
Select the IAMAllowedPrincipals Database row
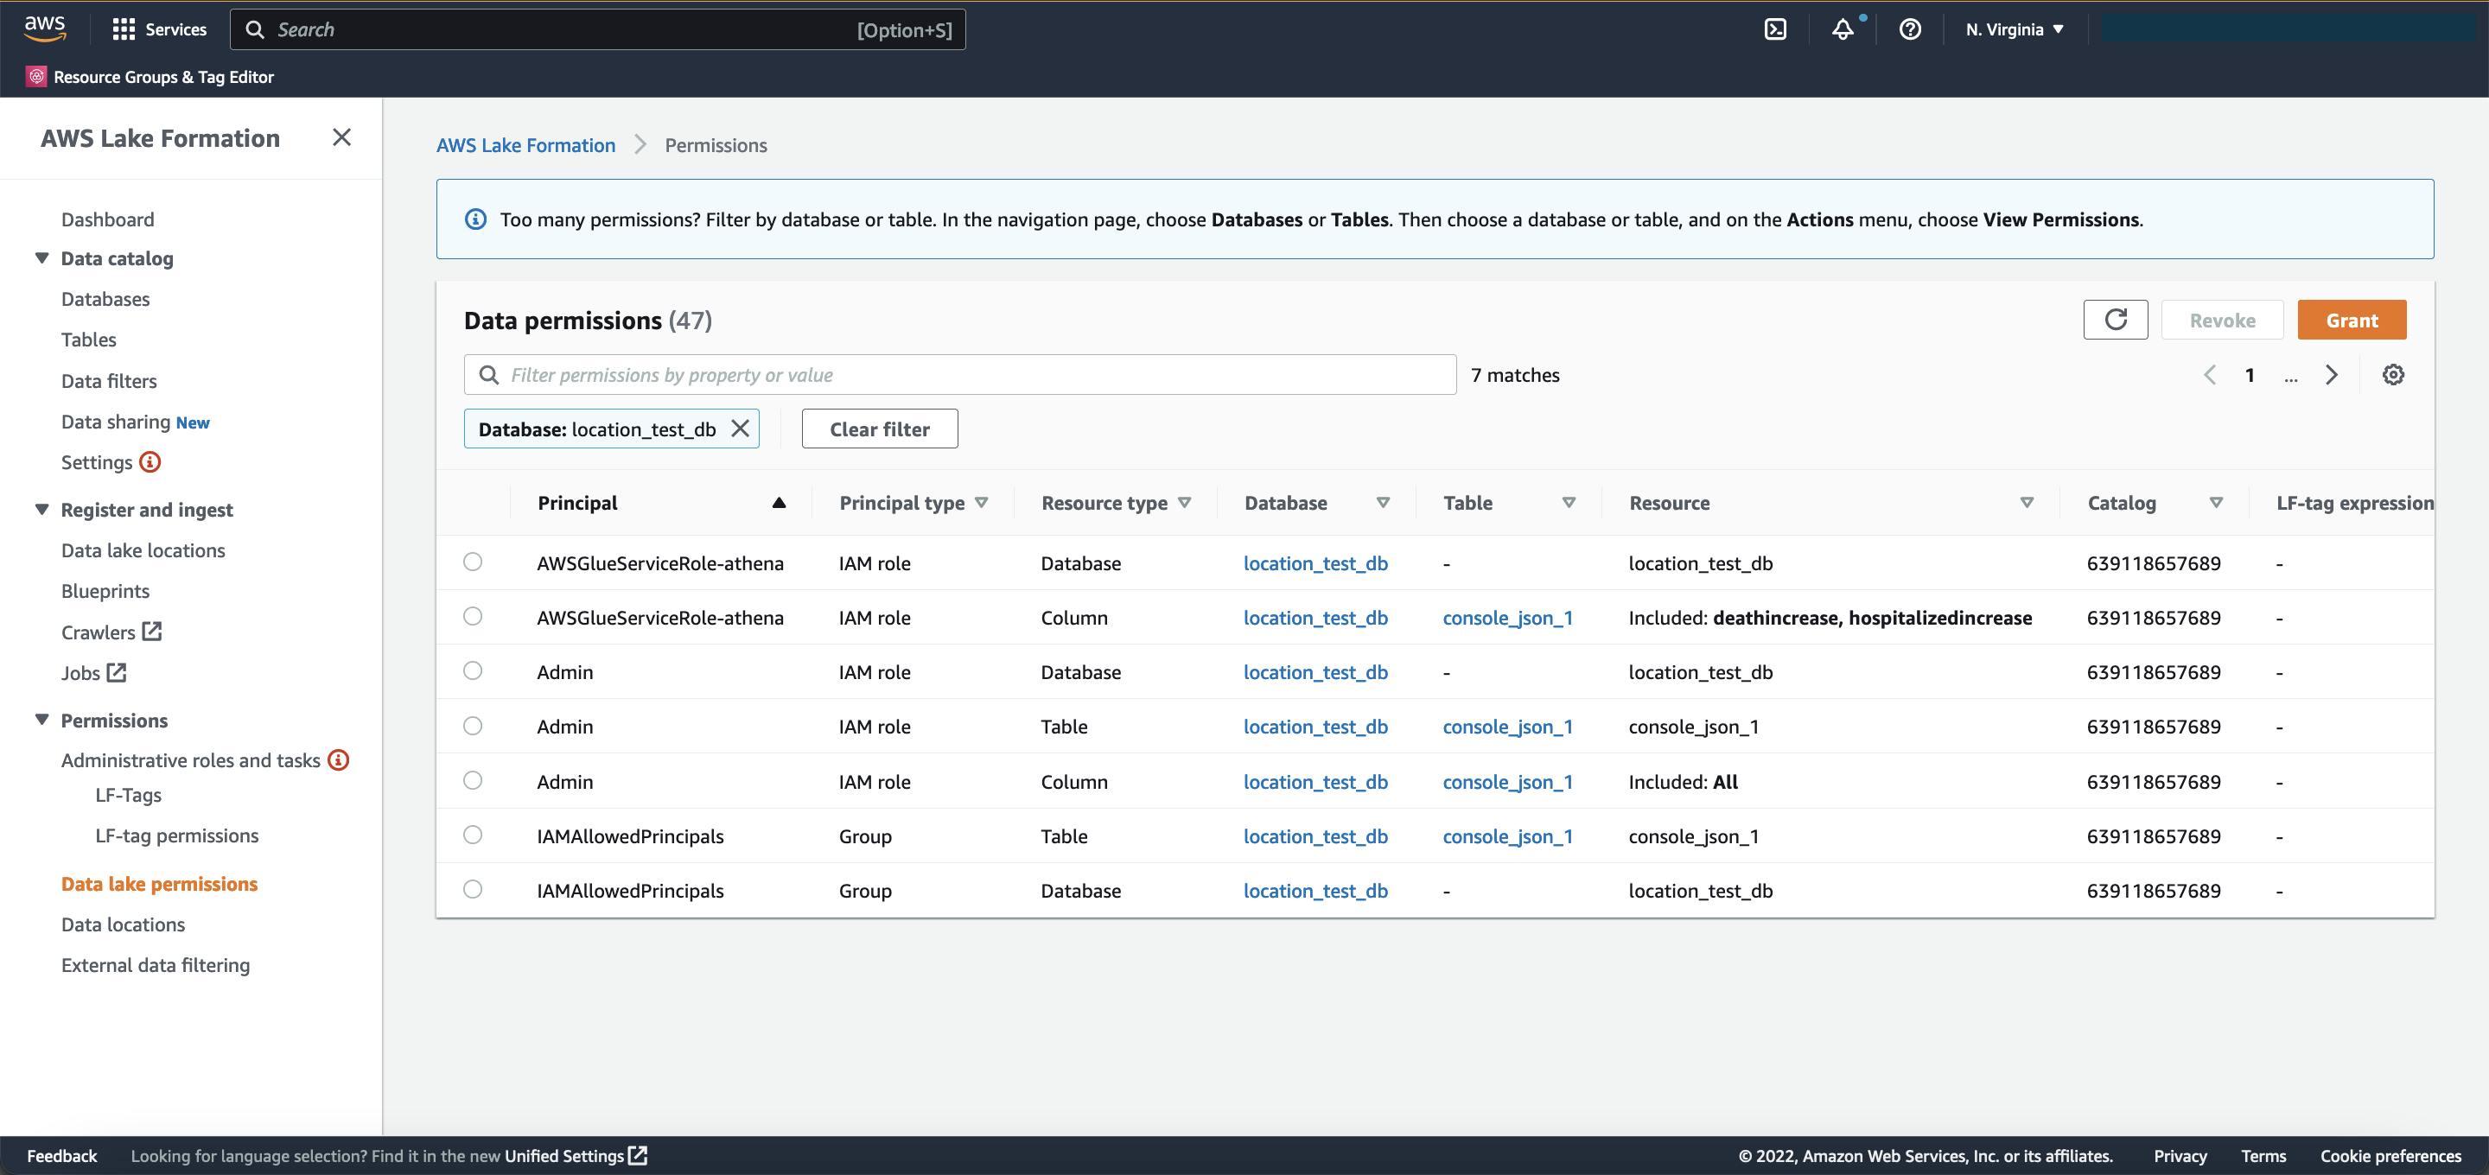click(473, 889)
